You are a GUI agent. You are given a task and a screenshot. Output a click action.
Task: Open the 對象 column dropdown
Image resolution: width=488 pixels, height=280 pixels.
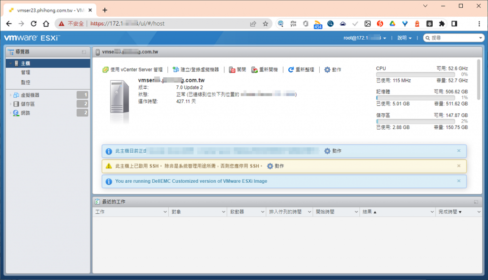pyautogui.click(x=224, y=212)
